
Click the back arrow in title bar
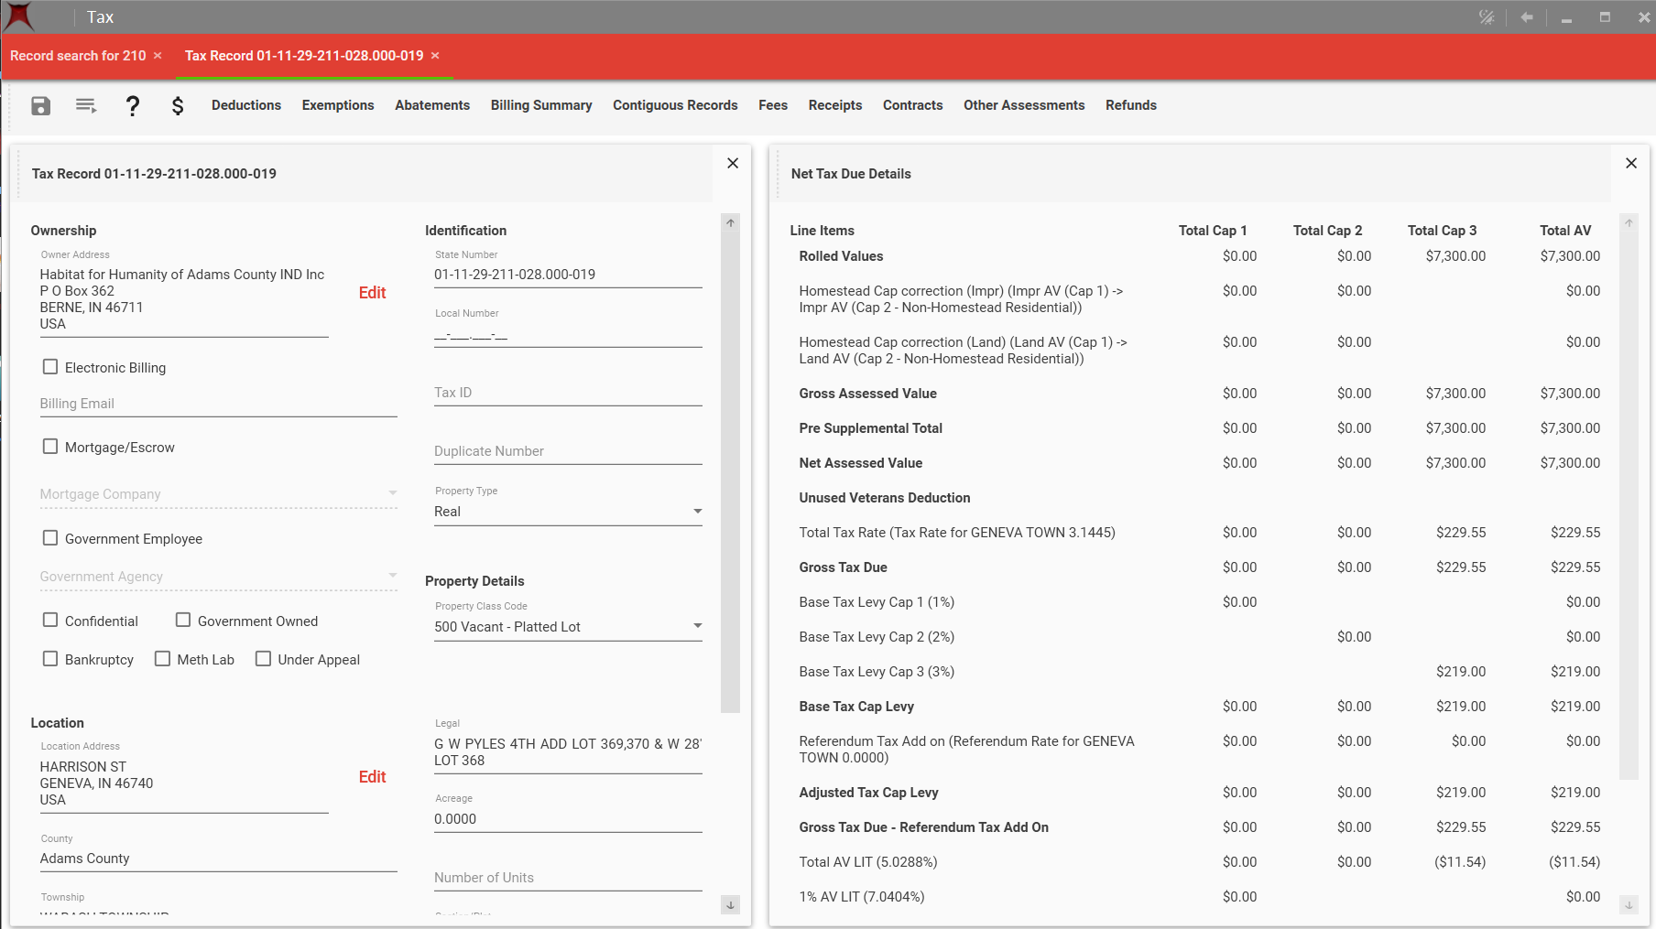tap(1527, 17)
